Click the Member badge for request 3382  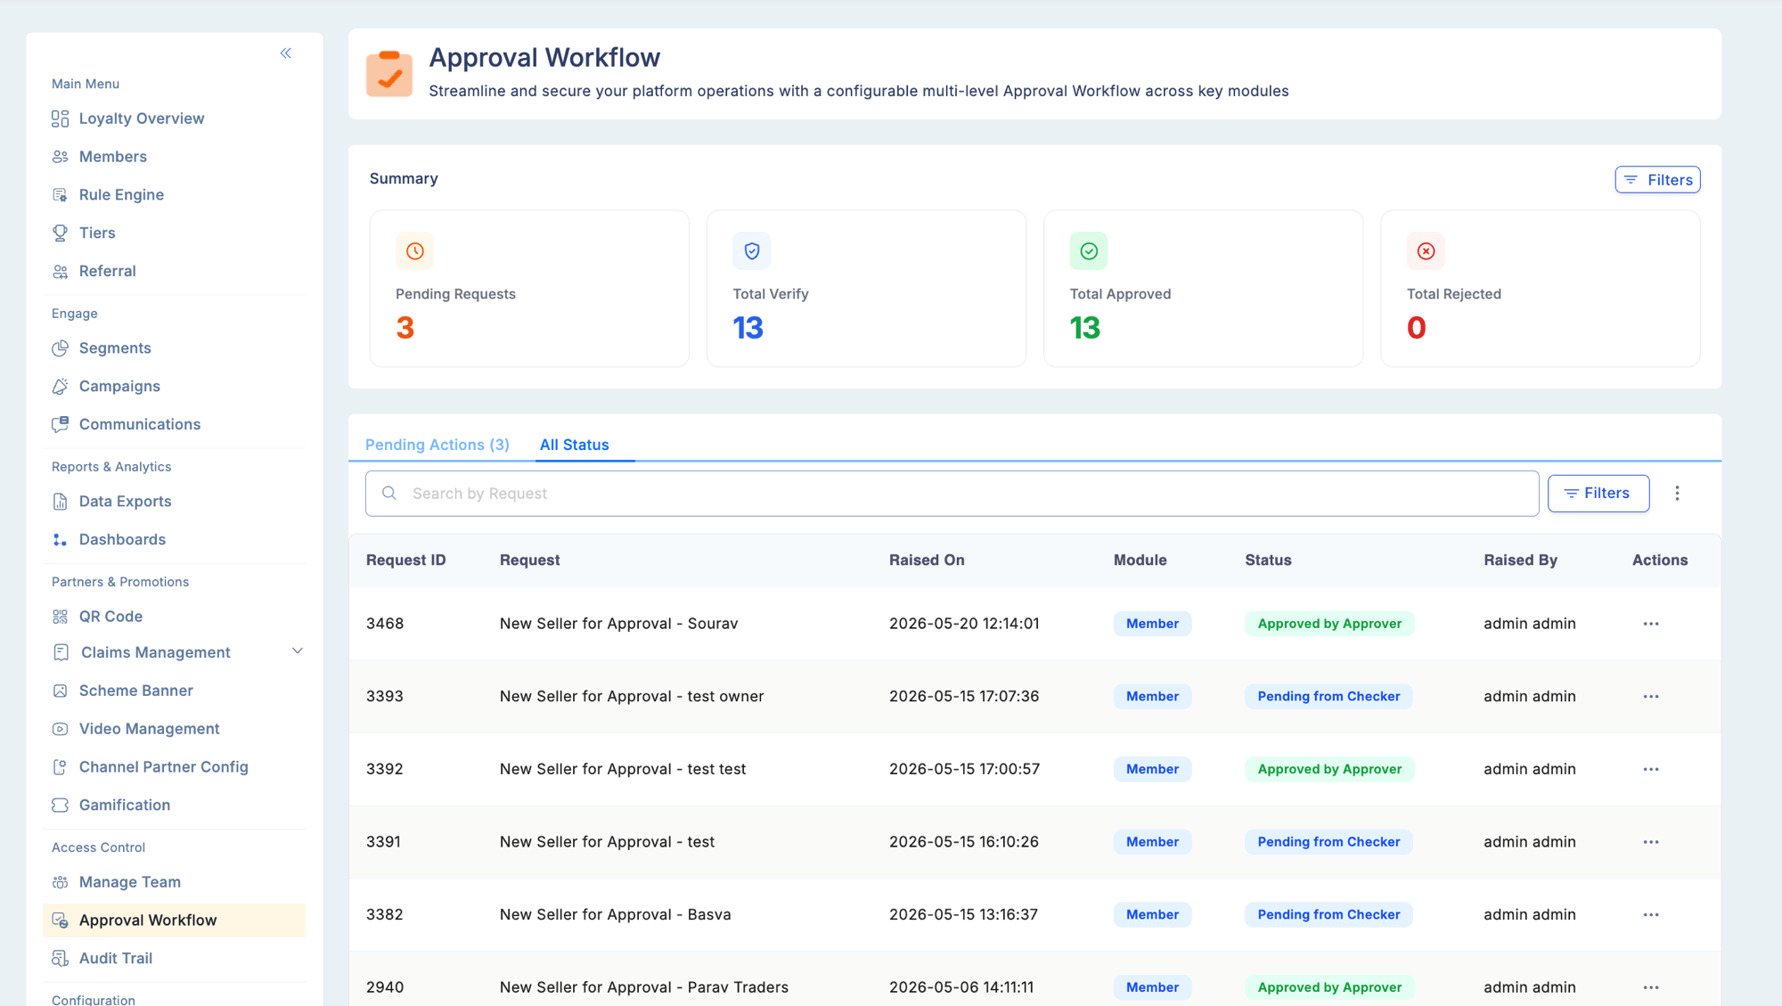[x=1152, y=915]
